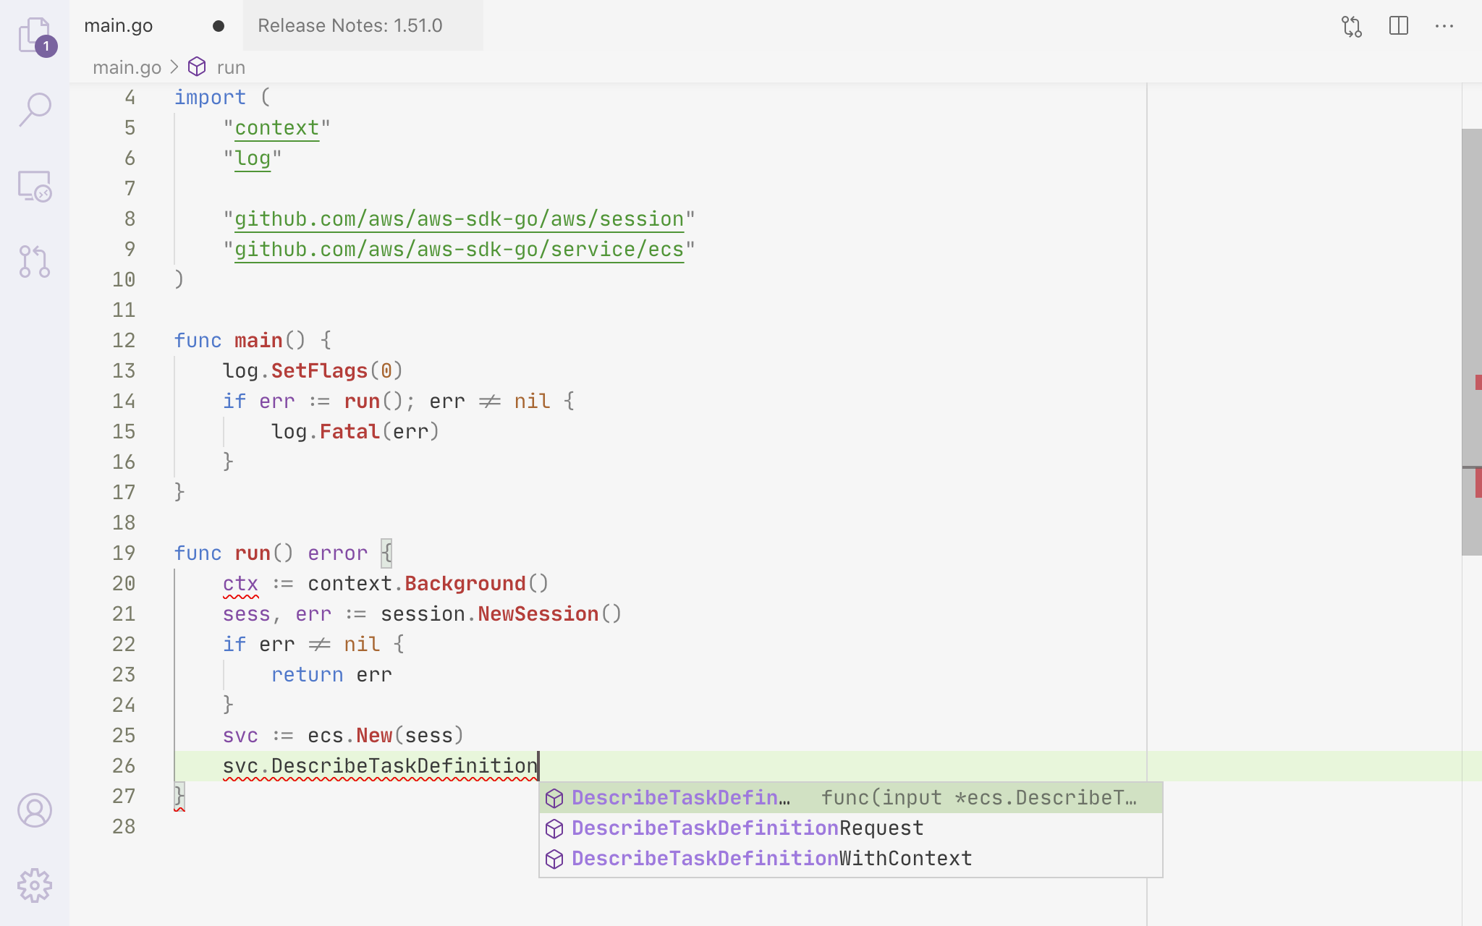Click the Accounts icon

(x=35, y=810)
